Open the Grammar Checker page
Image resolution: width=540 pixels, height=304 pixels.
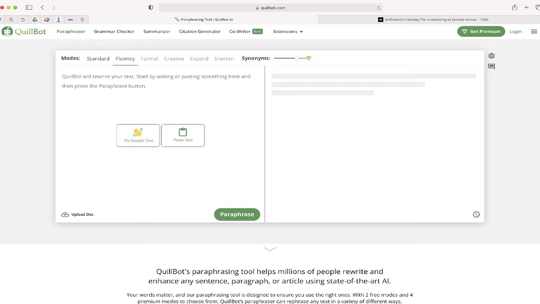coord(114,32)
